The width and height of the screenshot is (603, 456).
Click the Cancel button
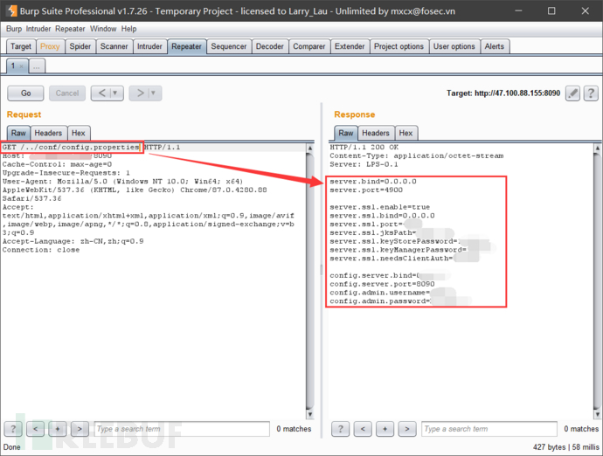[x=67, y=93]
